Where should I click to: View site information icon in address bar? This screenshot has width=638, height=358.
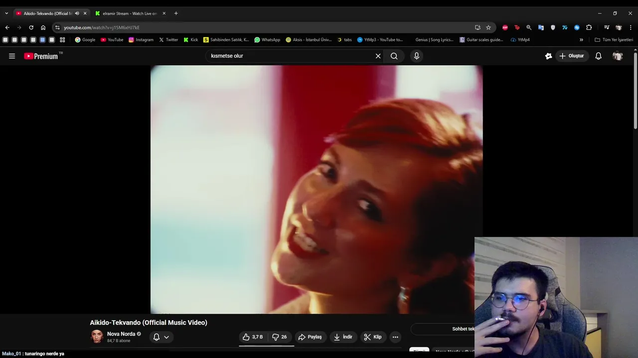point(57,27)
